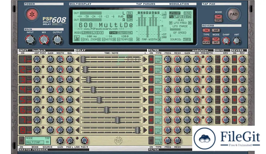Viewport: 266px width, 154px height.
Task: Click tap 8 delay time slider handle
Action: pos(137,130)
